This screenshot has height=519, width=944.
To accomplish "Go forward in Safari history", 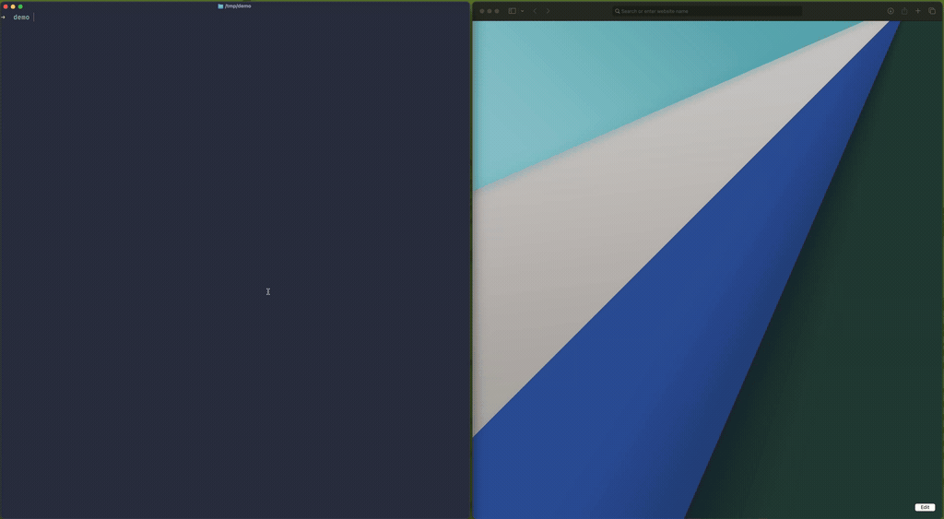I will click(548, 11).
